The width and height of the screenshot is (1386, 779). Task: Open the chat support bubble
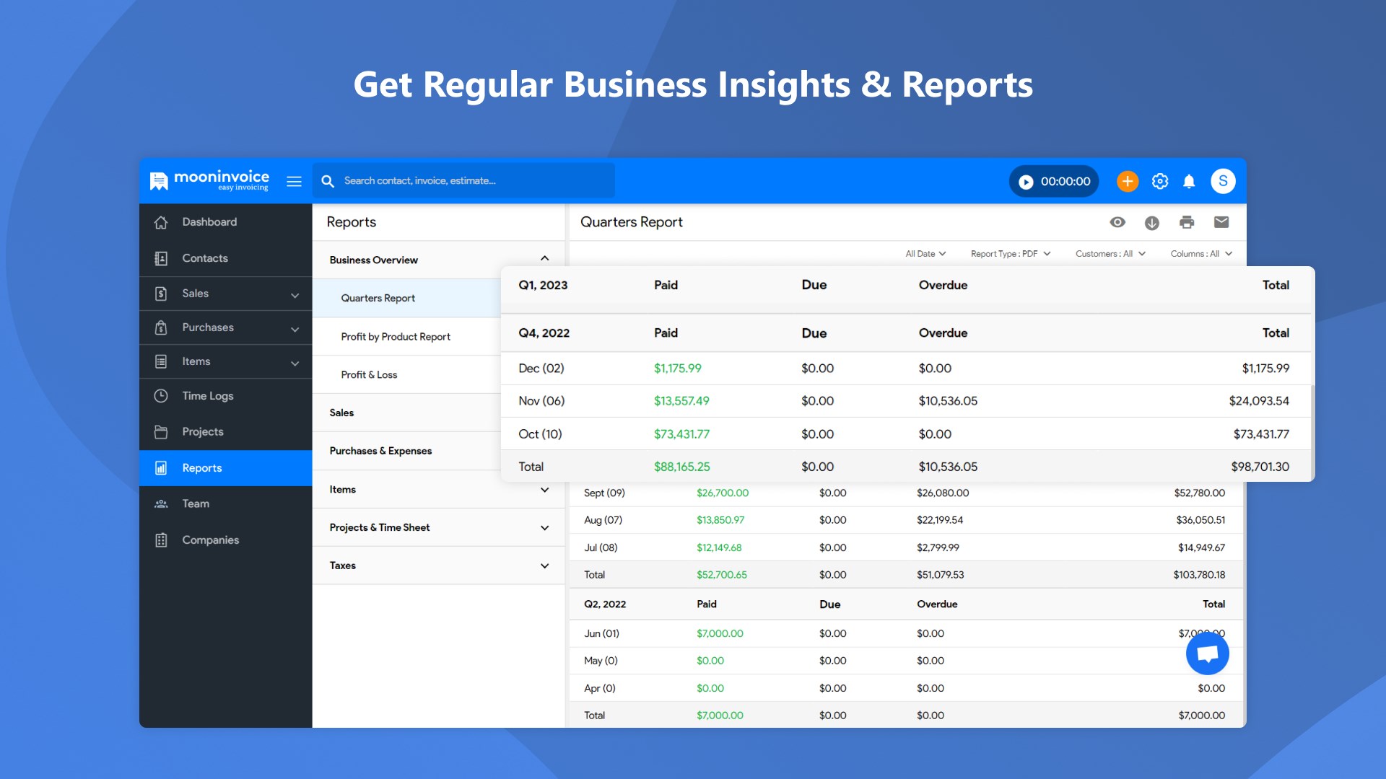click(1207, 653)
